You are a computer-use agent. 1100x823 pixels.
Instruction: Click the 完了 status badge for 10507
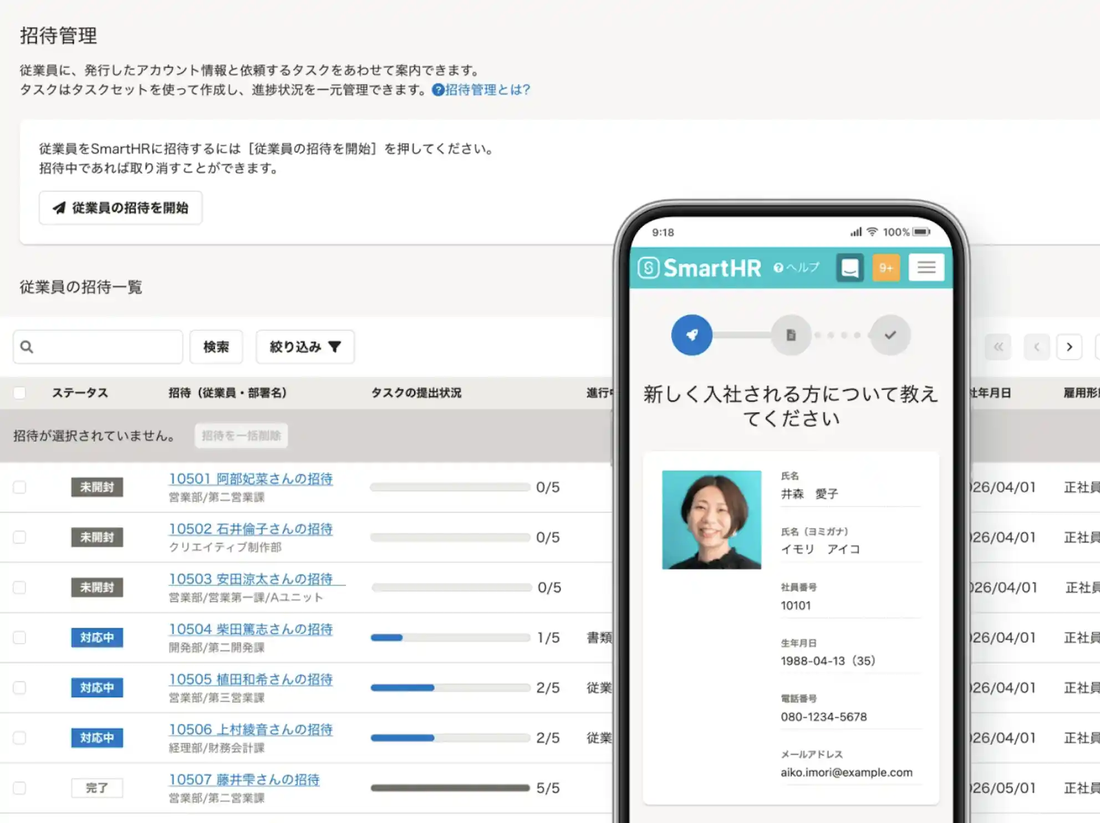pyautogui.click(x=97, y=788)
